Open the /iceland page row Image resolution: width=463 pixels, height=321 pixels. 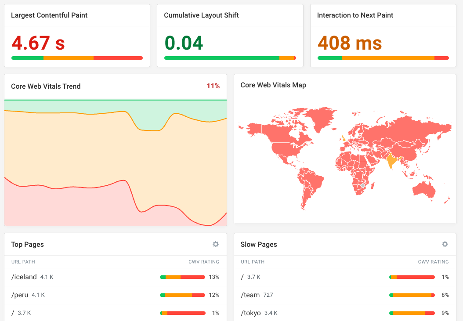click(x=116, y=277)
